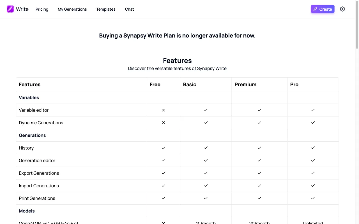
Task: Click the History Free checkmark
Action: pos(164,148)
